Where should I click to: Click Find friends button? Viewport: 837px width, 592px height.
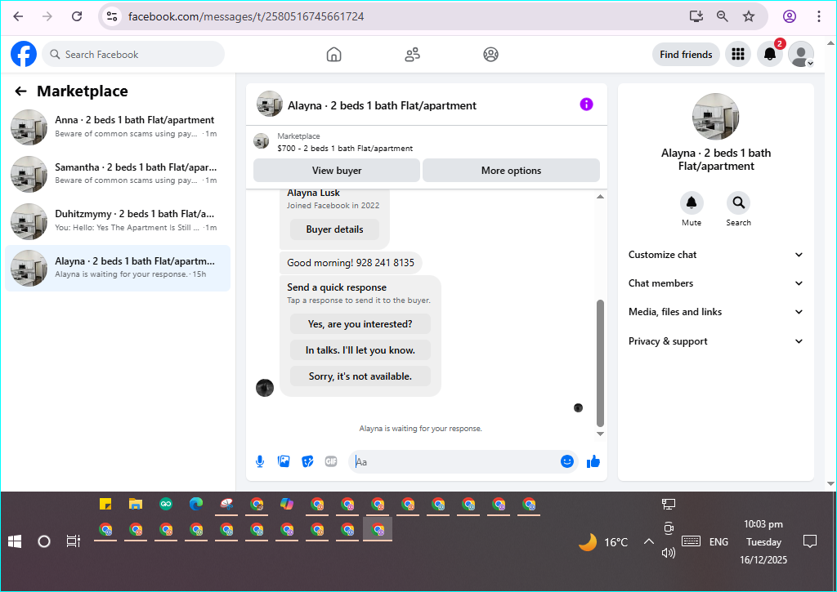click(686, 55)
